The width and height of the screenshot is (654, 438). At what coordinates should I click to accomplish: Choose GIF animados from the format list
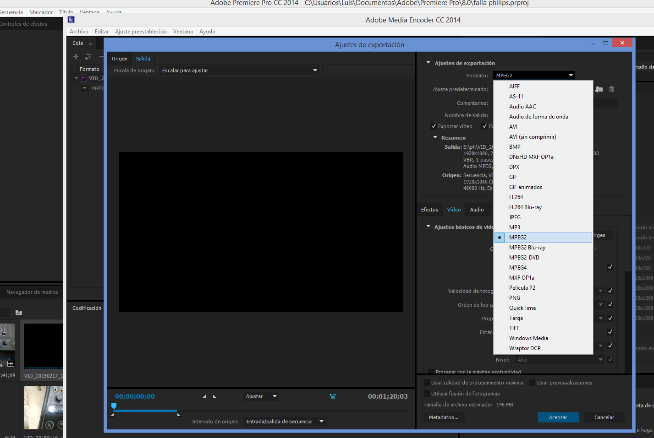[543, 187]
